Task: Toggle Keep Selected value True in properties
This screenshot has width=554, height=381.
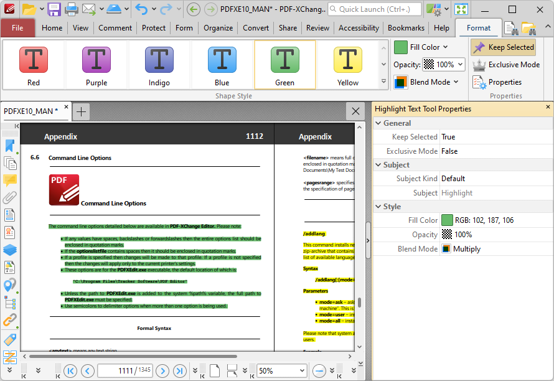Action: tap(496, 137)
